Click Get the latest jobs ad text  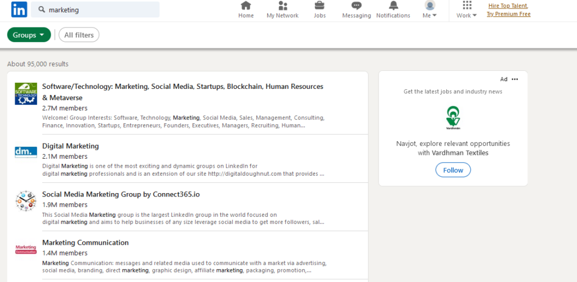453,92
